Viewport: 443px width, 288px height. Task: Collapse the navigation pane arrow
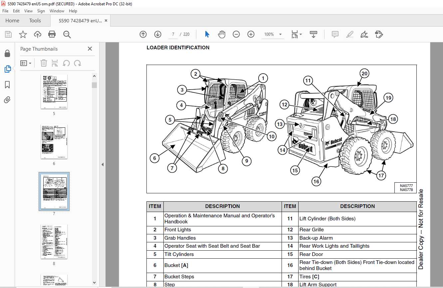pyautogui.click(x=103, y=164)
